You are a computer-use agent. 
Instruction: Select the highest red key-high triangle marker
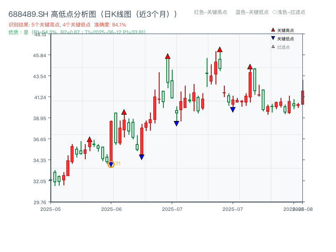[220, 50]
